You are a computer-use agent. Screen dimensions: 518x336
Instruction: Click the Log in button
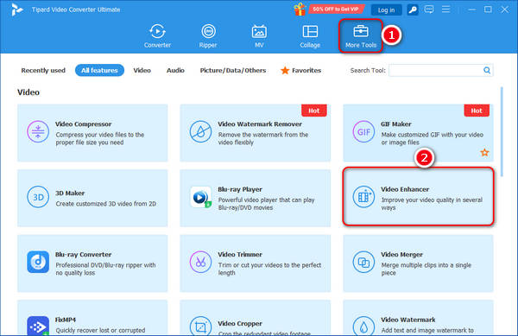click(x=386, y=10)
